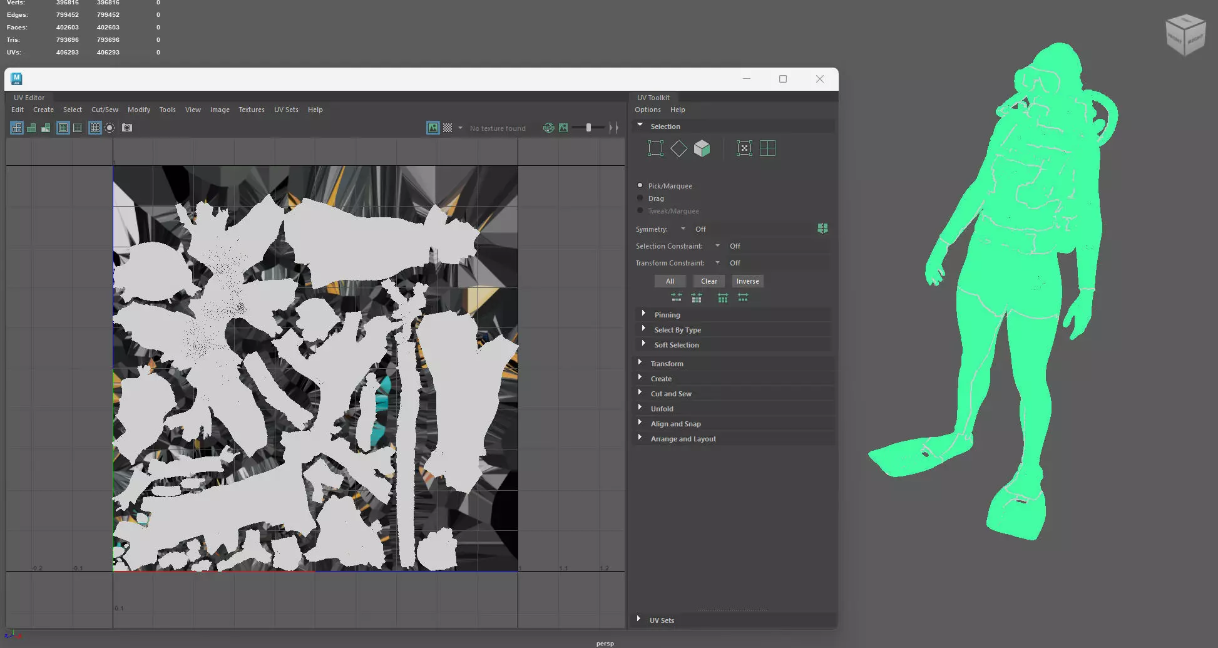Open the Image menu
This screenshot has width=1218, height=648.
click(x=220, y=110)
